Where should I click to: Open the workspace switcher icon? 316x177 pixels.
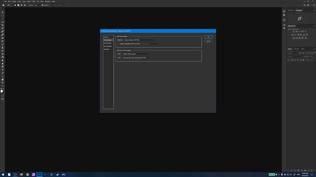point(308,5)
